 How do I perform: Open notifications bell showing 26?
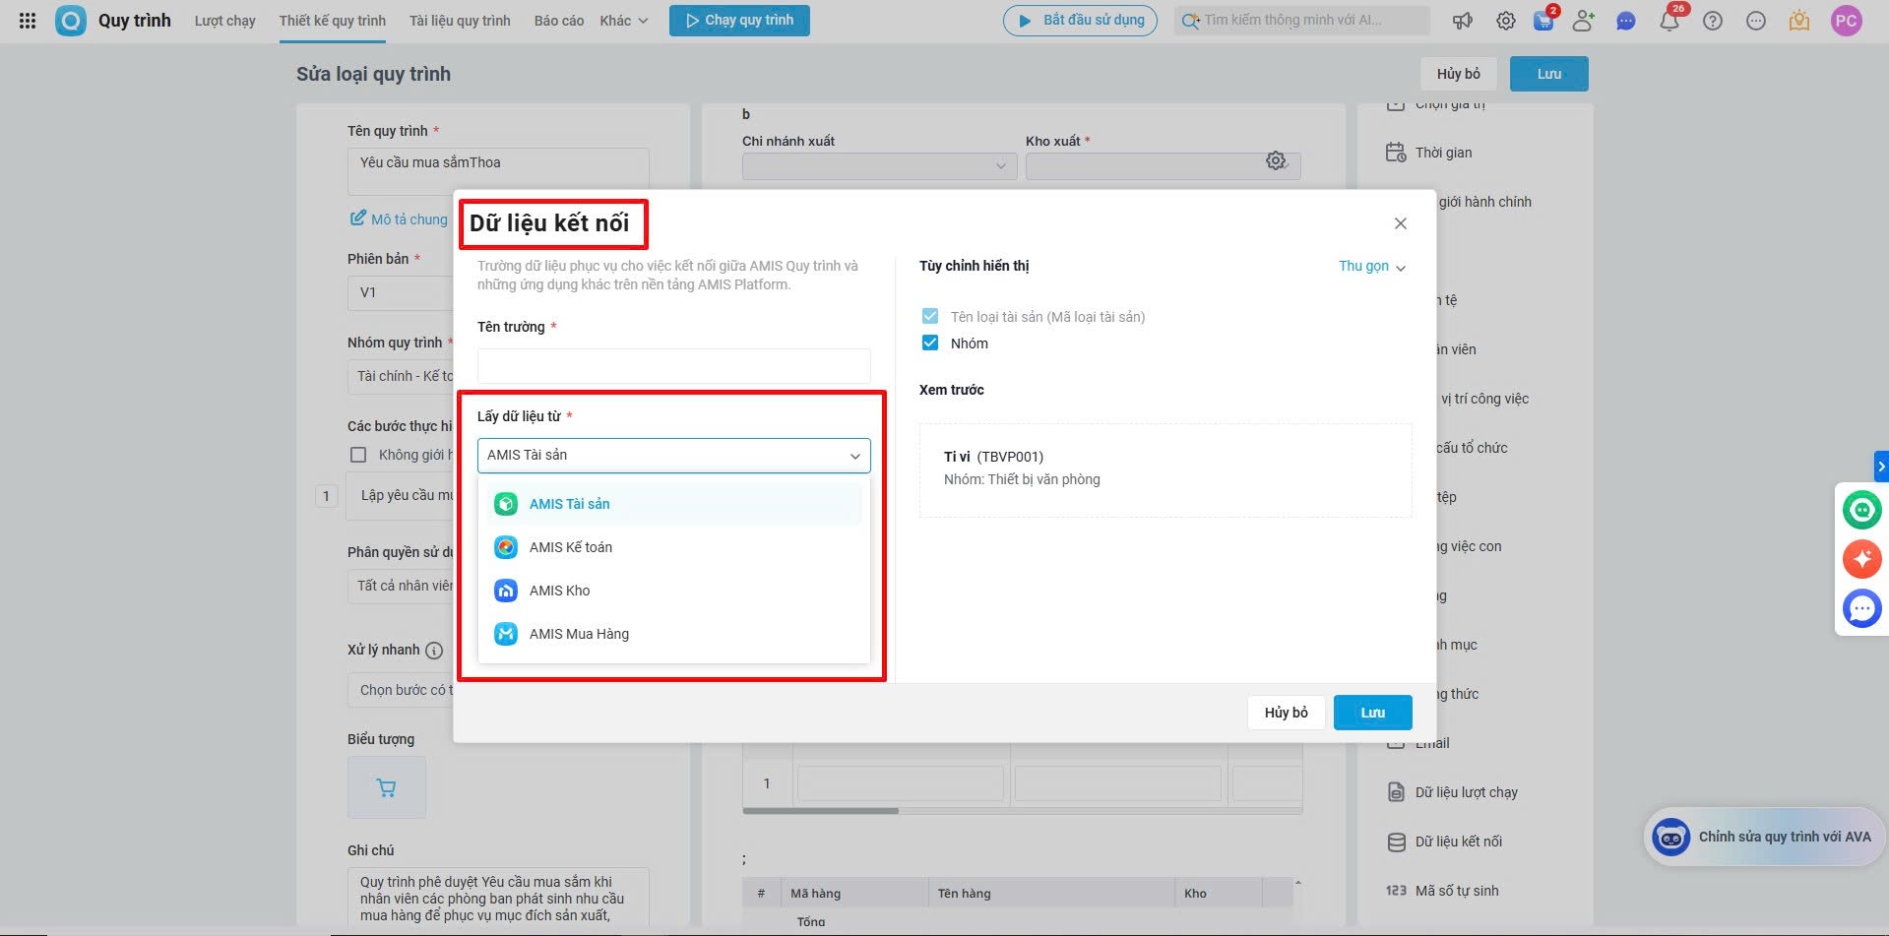click(x=1669, y=21)
